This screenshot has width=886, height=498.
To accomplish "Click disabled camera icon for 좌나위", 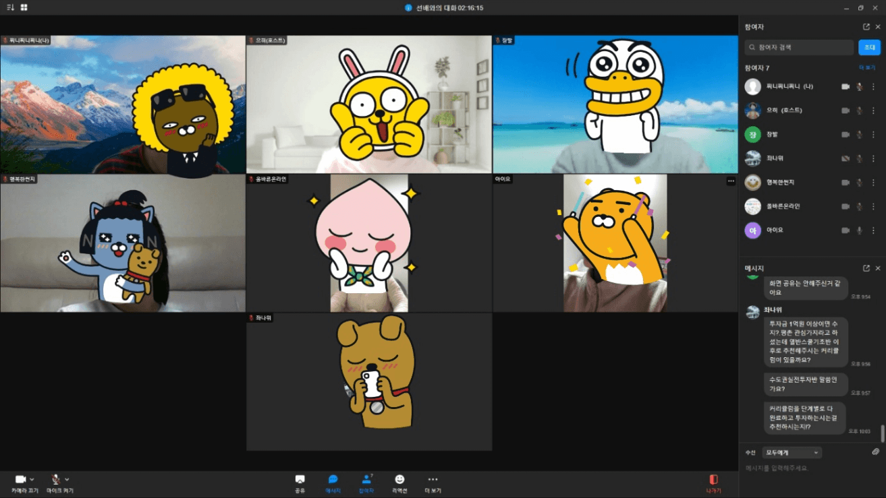I will pyautogui.click(x=846, y=158).
